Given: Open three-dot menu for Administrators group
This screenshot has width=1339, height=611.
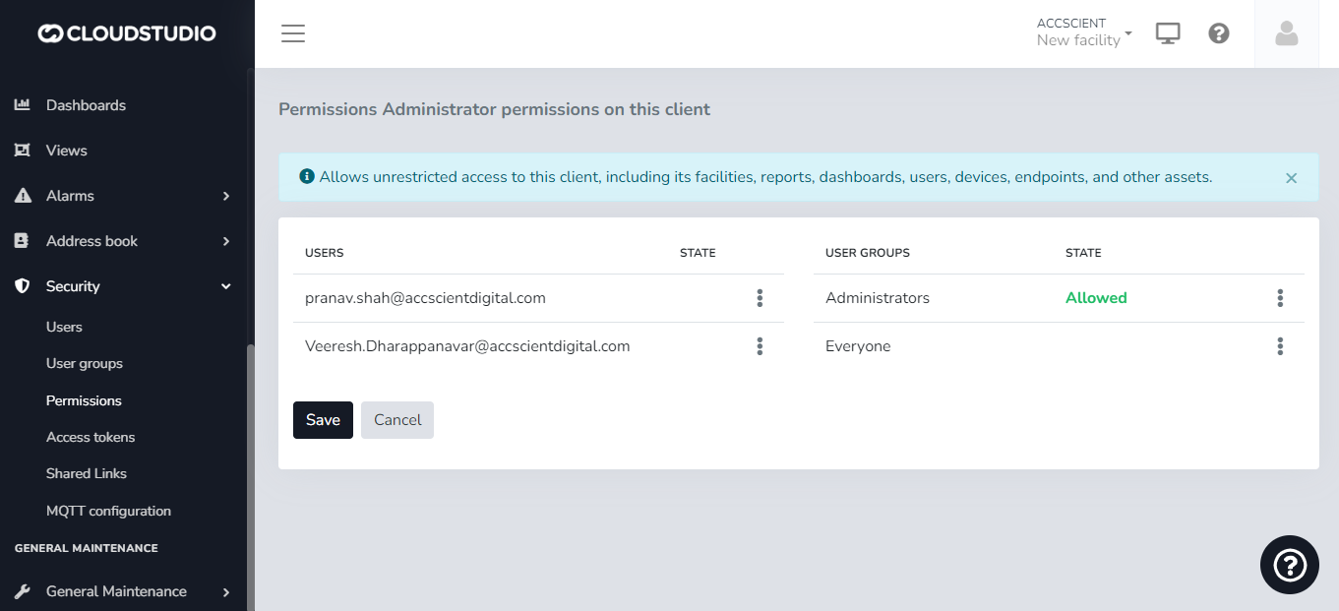Looking at the screenshot, I should coord(1280,298).
